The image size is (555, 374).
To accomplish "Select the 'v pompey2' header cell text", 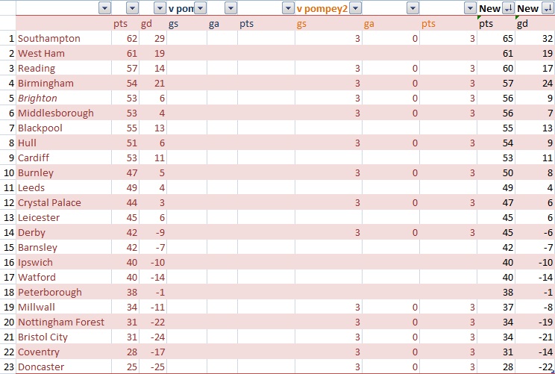I will click(322, 8).
